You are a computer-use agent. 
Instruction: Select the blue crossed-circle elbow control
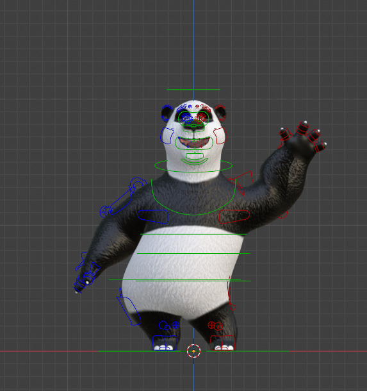[104, 212]
